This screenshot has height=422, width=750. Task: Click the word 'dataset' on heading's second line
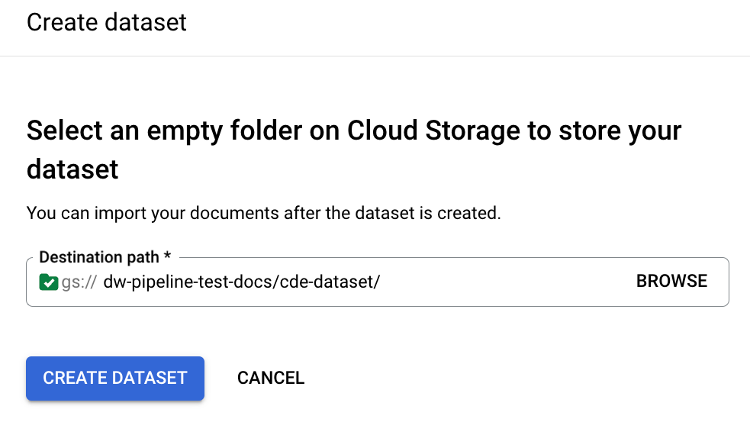pos(72,169)
